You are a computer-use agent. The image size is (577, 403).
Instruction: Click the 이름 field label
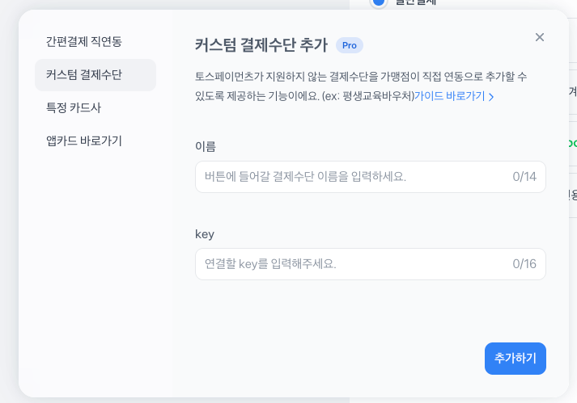206,146
